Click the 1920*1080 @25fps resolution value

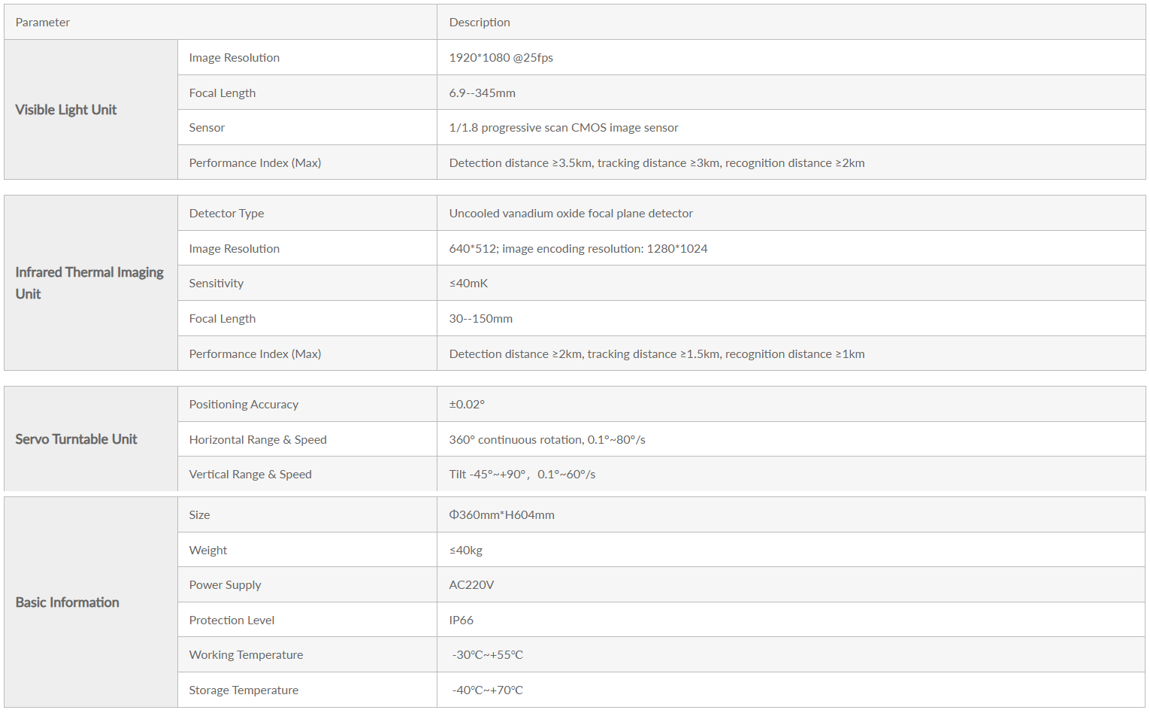(501, 58)
